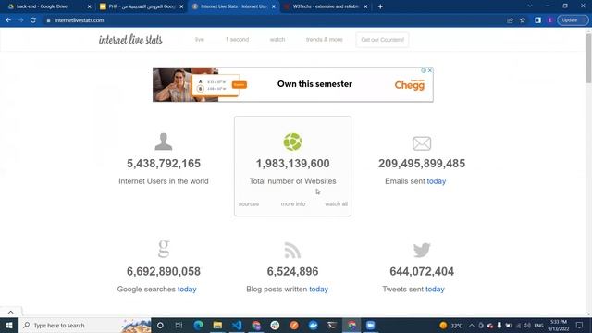The height and width of the screenshot is (333, 592).
Task: Open 'watch all' link in Websites card
Action: click(336, 203)
